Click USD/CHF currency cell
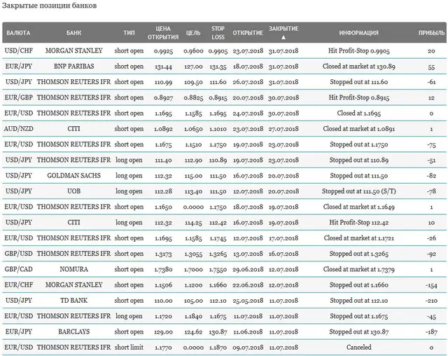The image size is (448, 356). tap(19, 51)
